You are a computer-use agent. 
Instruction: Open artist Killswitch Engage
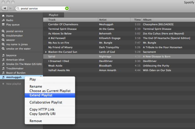click(x=110, y=38)
